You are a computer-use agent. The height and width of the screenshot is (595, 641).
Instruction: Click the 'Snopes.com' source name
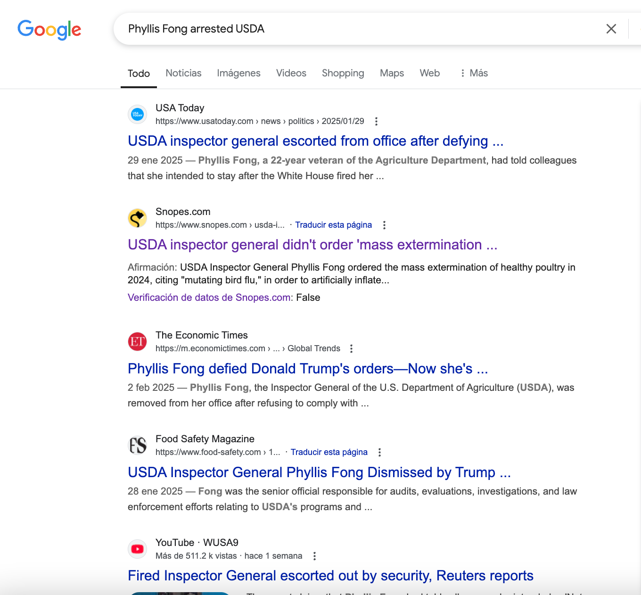click(x=183, y=212)
